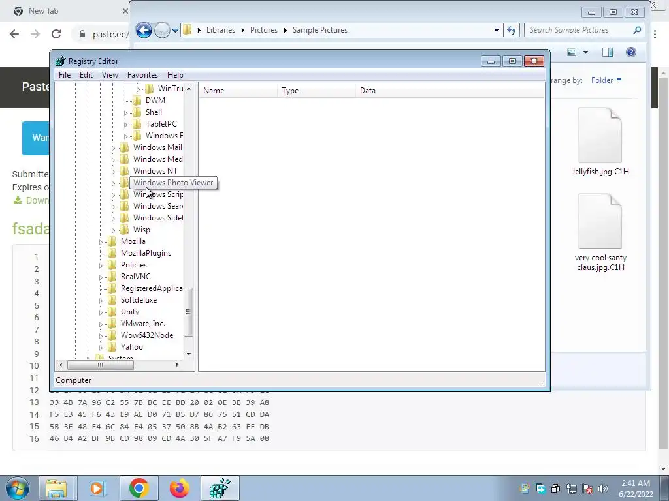Viewport: 669px width, 501px height.
Task: Expand the Wow6432Node registry key
Action: pyautogui.click(x=101, y=336)
